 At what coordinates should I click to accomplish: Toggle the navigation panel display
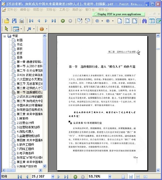152,21
